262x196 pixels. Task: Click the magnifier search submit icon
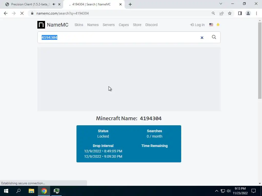click(214, 37)
